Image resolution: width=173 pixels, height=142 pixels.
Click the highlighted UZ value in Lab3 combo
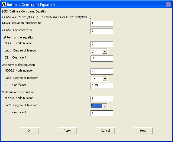coord(97,106)
